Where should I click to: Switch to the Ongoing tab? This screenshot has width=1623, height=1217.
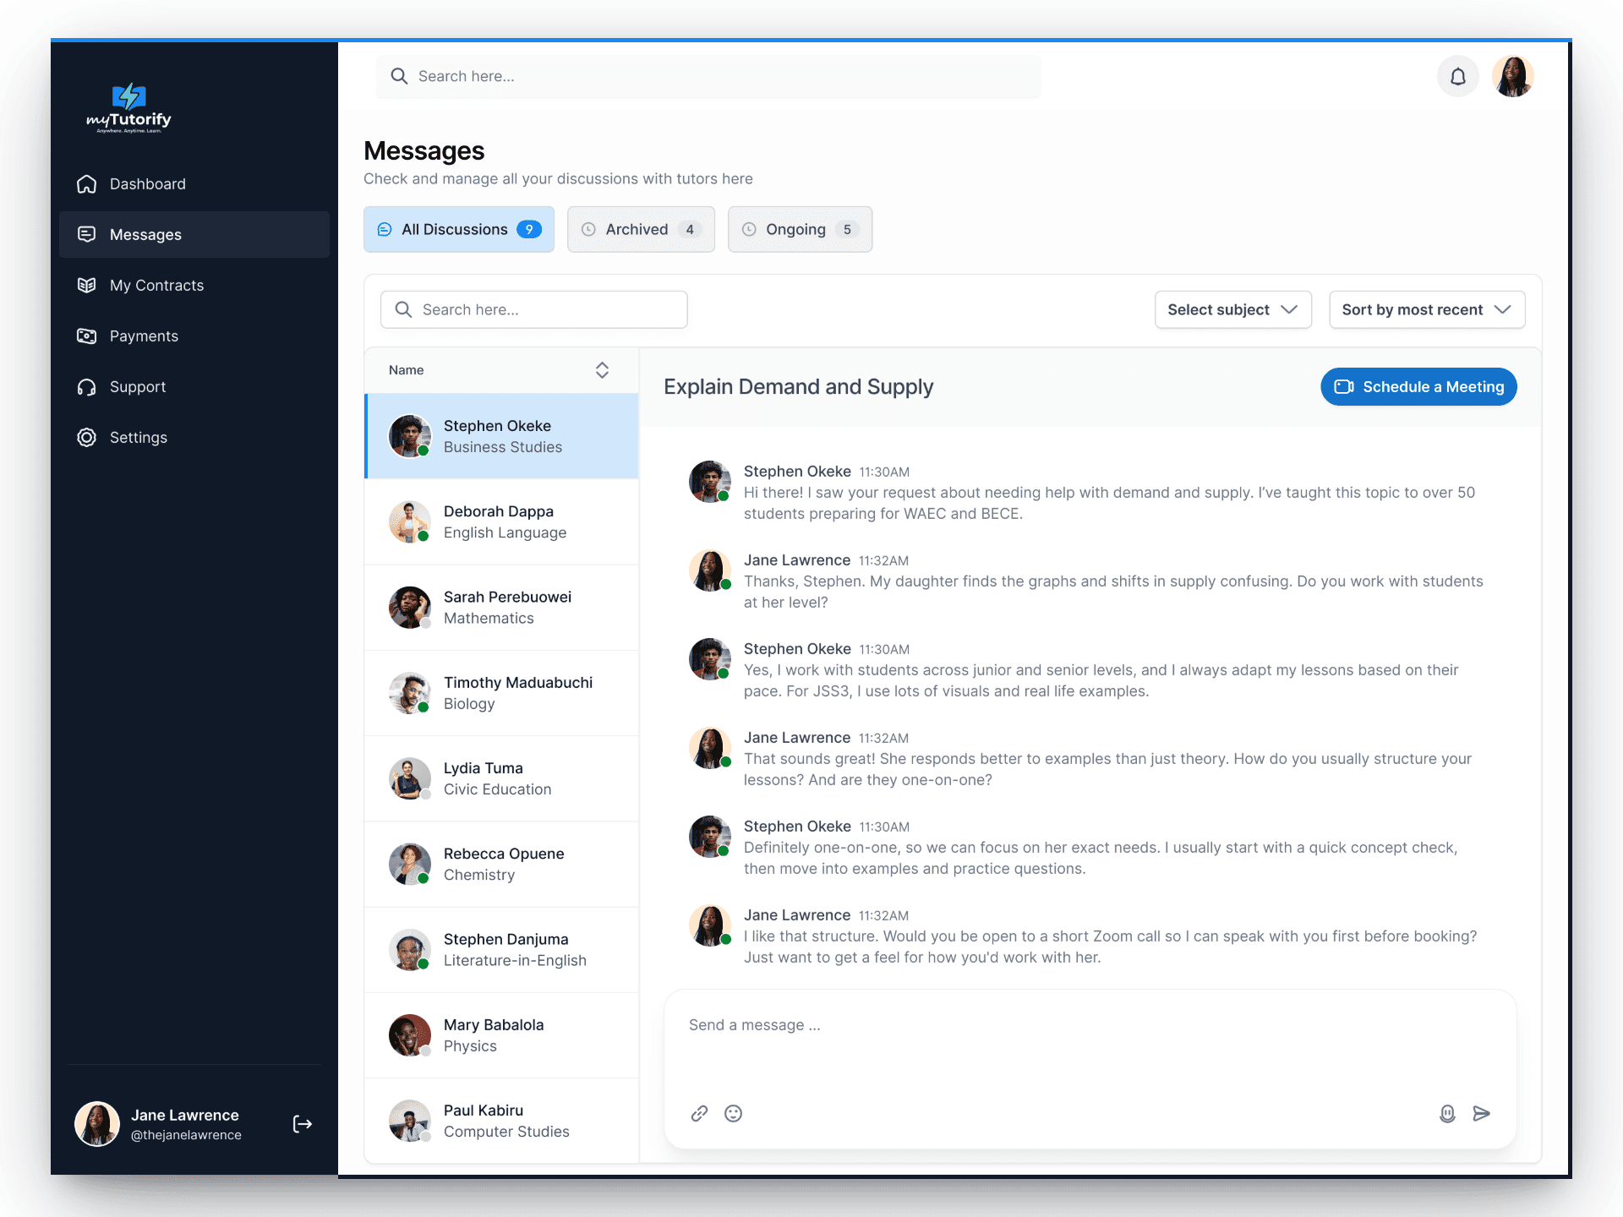[x=799, y=229]
